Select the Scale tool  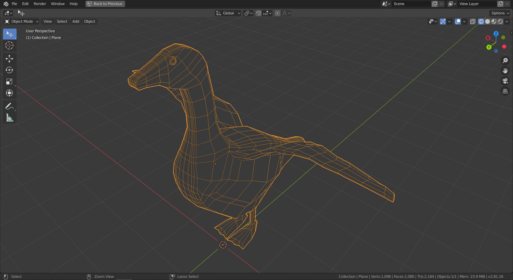pos(10,81)
